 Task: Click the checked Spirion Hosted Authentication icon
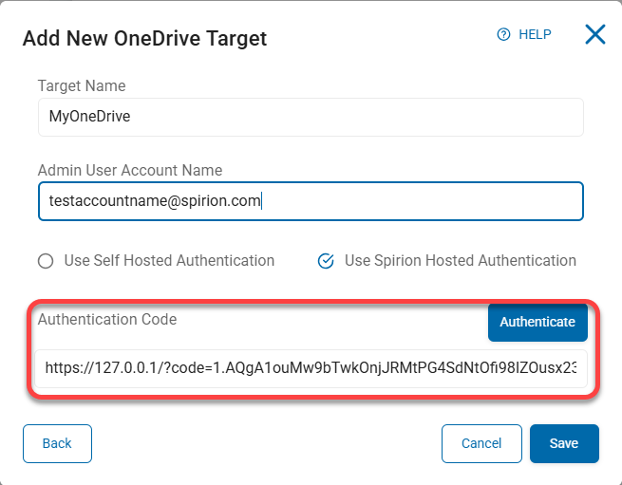[326, 261]
